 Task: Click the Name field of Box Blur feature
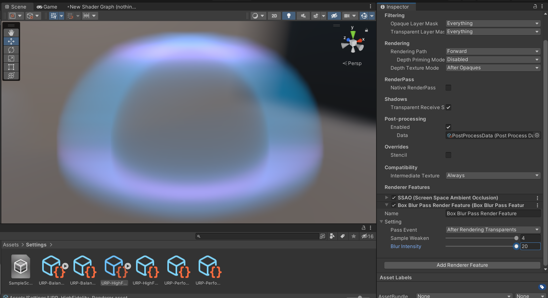[493, 214]
